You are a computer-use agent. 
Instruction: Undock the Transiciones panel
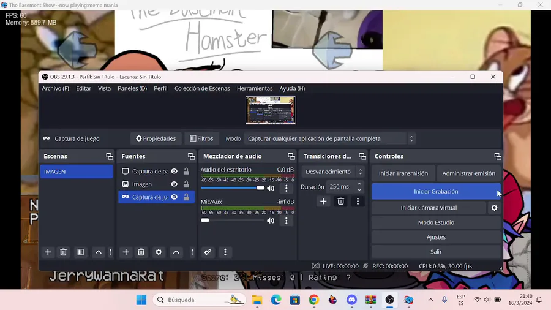pos(362,156)
